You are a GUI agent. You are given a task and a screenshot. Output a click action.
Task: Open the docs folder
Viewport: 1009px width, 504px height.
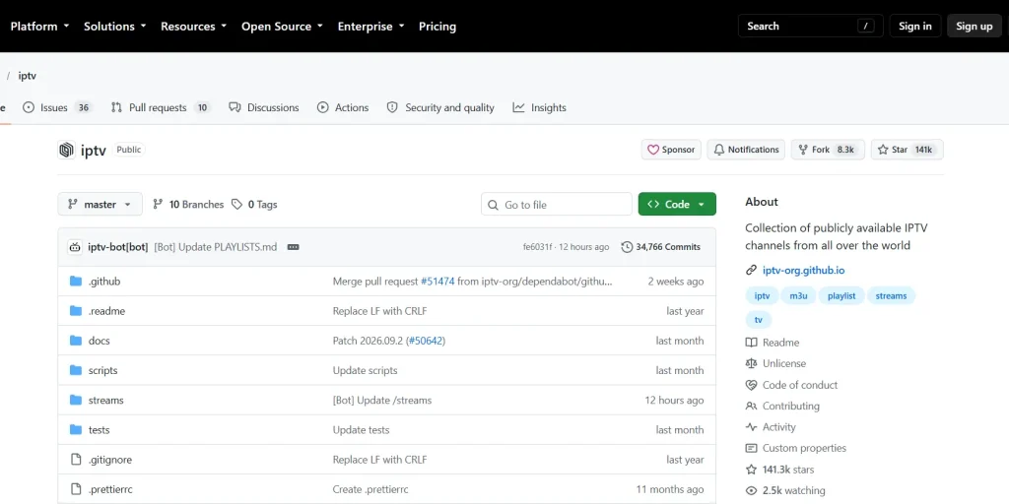[x=100, y=341]
